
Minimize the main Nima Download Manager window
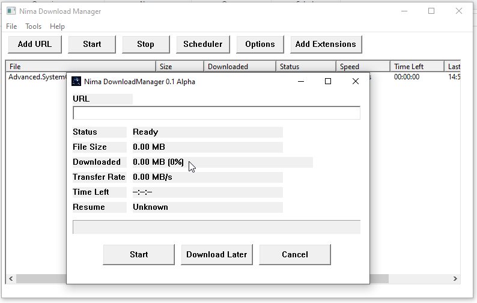click(404, 11)
